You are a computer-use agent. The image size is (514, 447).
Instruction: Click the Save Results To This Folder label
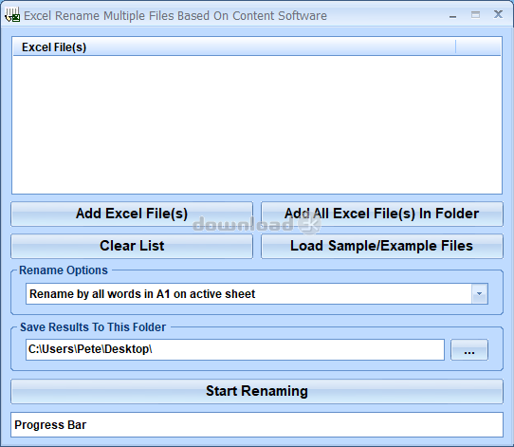93,327
